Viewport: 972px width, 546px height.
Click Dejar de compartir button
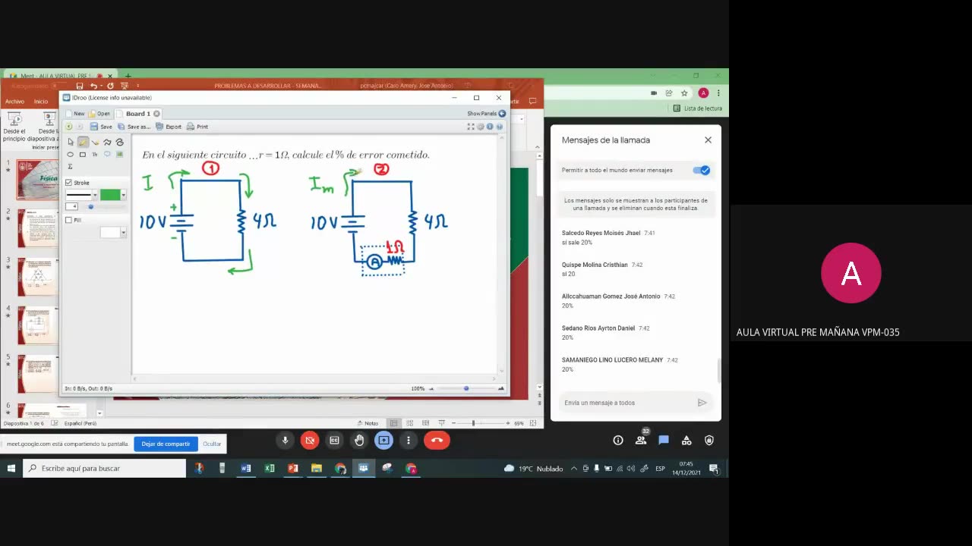166,444
